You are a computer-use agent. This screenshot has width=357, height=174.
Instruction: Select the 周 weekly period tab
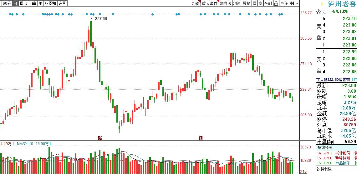pos(21,3)
